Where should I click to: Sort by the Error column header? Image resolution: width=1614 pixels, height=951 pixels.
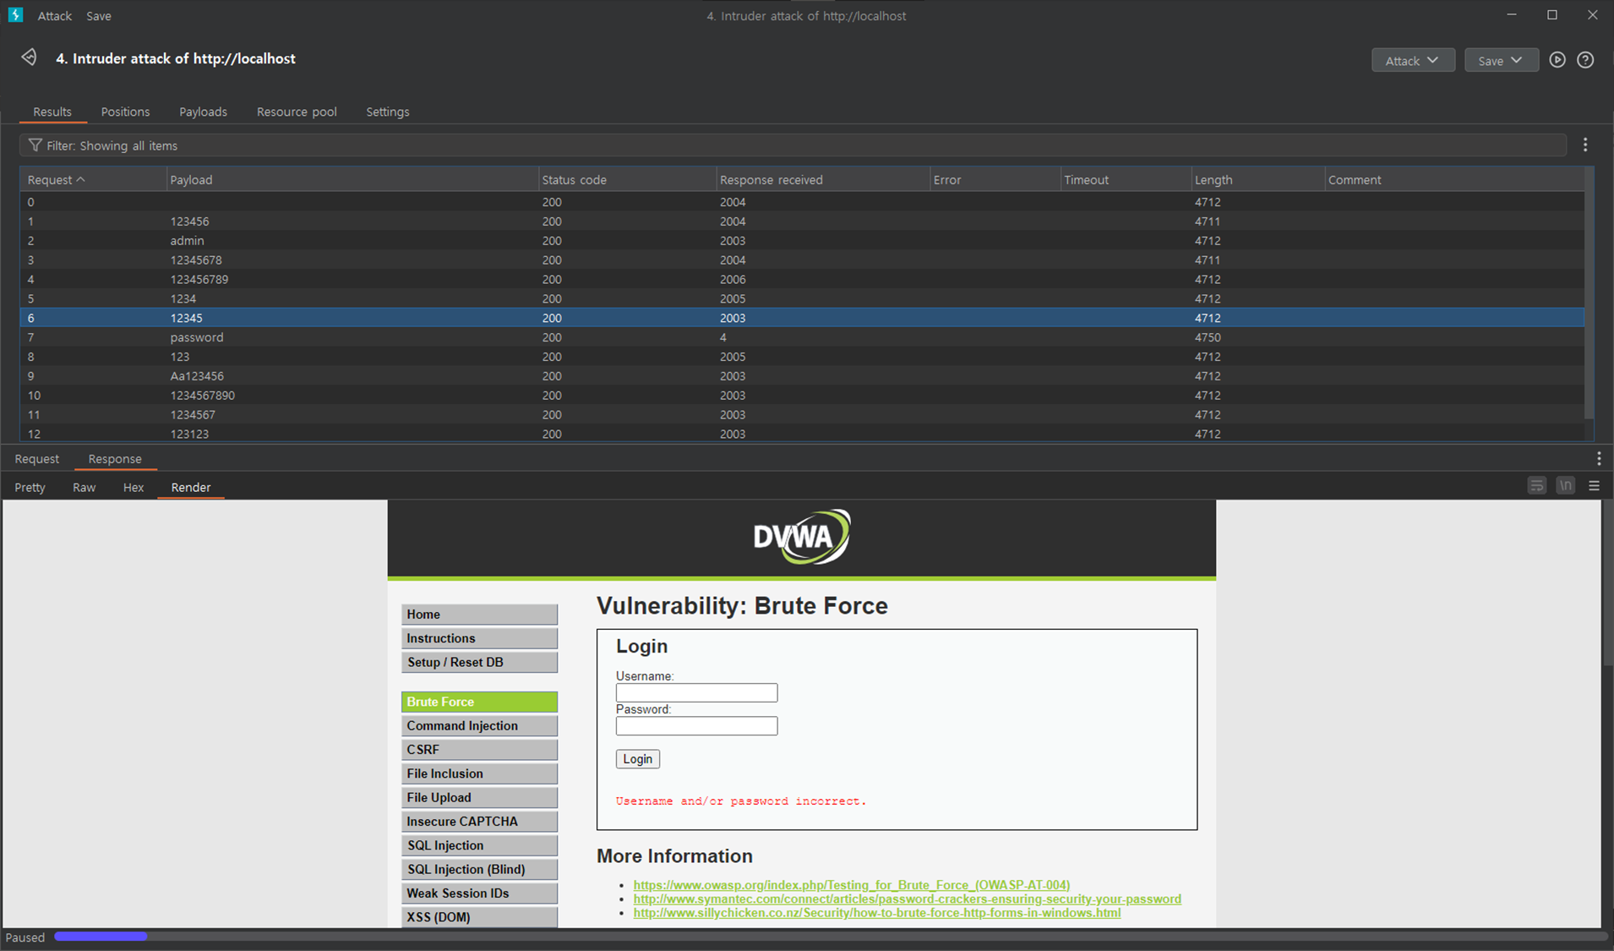(x=995, y=179)
